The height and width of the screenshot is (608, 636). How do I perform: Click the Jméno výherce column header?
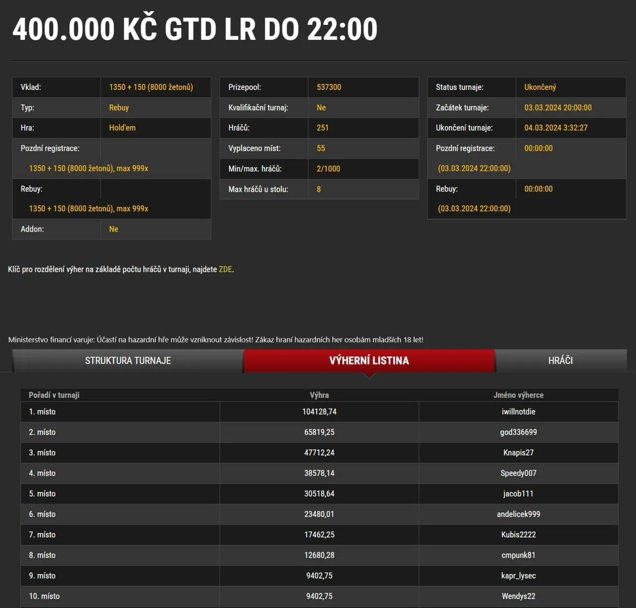click(x=518, y=395)
